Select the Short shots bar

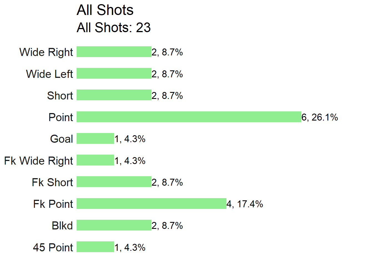(x=114, y=95)
